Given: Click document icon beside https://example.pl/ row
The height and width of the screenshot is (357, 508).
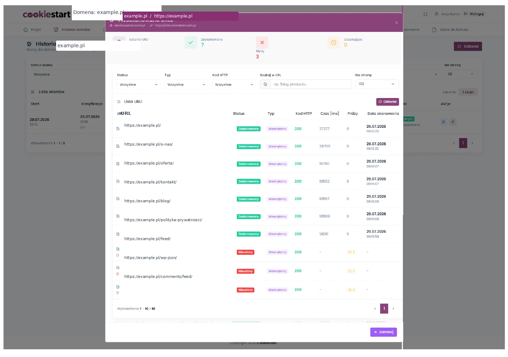Looking at the screenshot, I should coord(118,129).
